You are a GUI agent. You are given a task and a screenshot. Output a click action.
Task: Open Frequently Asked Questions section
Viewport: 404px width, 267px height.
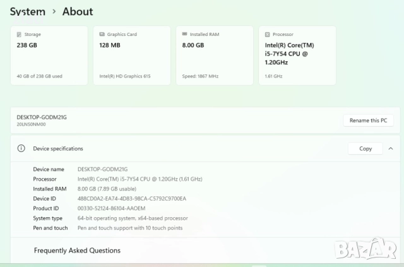click(77, 251)
